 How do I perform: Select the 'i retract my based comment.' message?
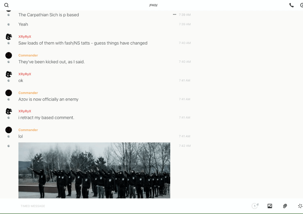point(46,118)
